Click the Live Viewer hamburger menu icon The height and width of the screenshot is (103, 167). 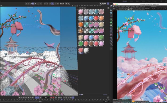pyautogui.click(x=114, y=6)
